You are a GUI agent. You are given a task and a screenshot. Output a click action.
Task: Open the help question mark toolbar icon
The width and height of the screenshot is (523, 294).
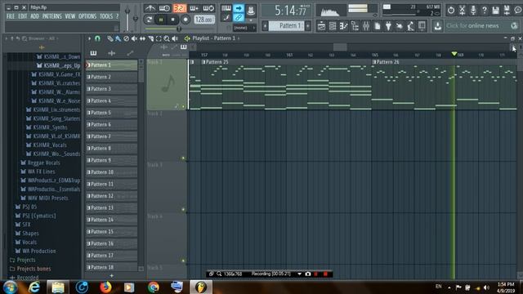point(485,10)
